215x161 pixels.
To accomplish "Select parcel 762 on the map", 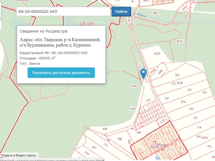I will click(94, 147).
